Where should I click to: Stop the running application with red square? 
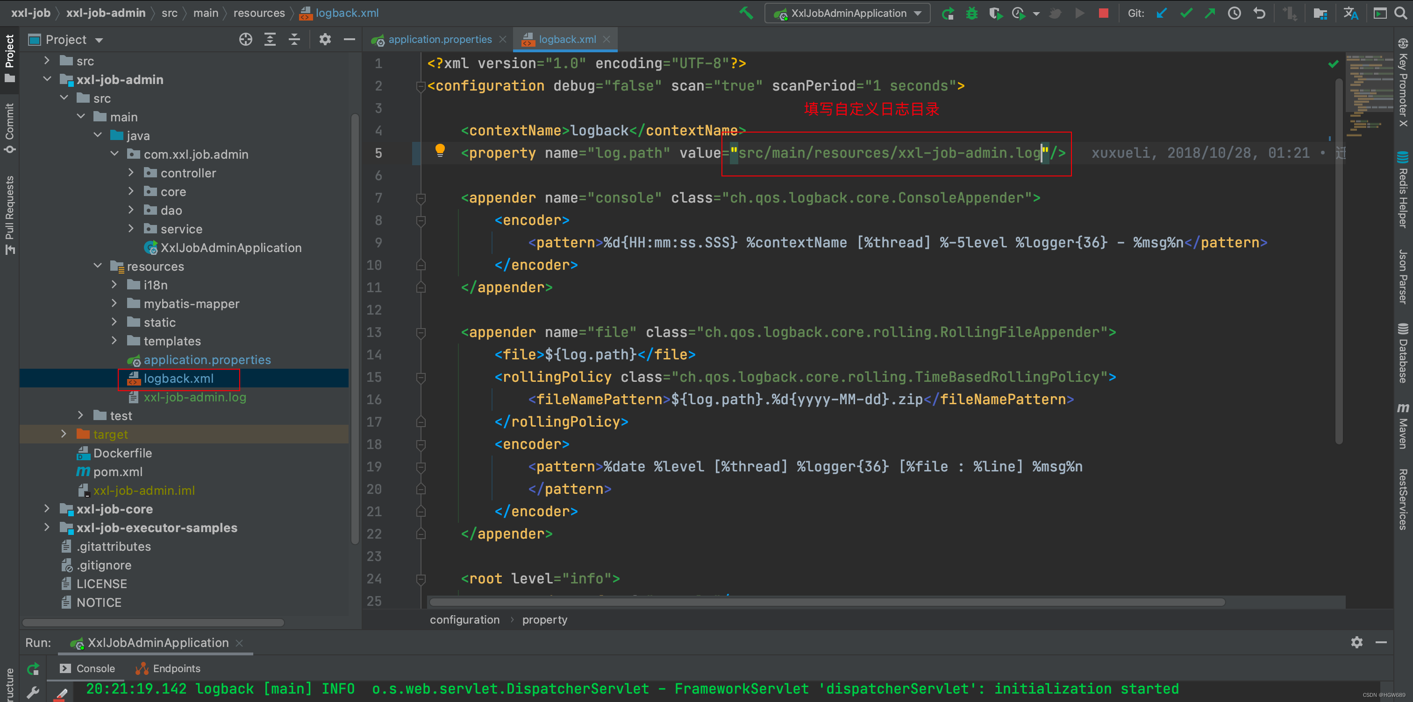tap(1104, 13)
